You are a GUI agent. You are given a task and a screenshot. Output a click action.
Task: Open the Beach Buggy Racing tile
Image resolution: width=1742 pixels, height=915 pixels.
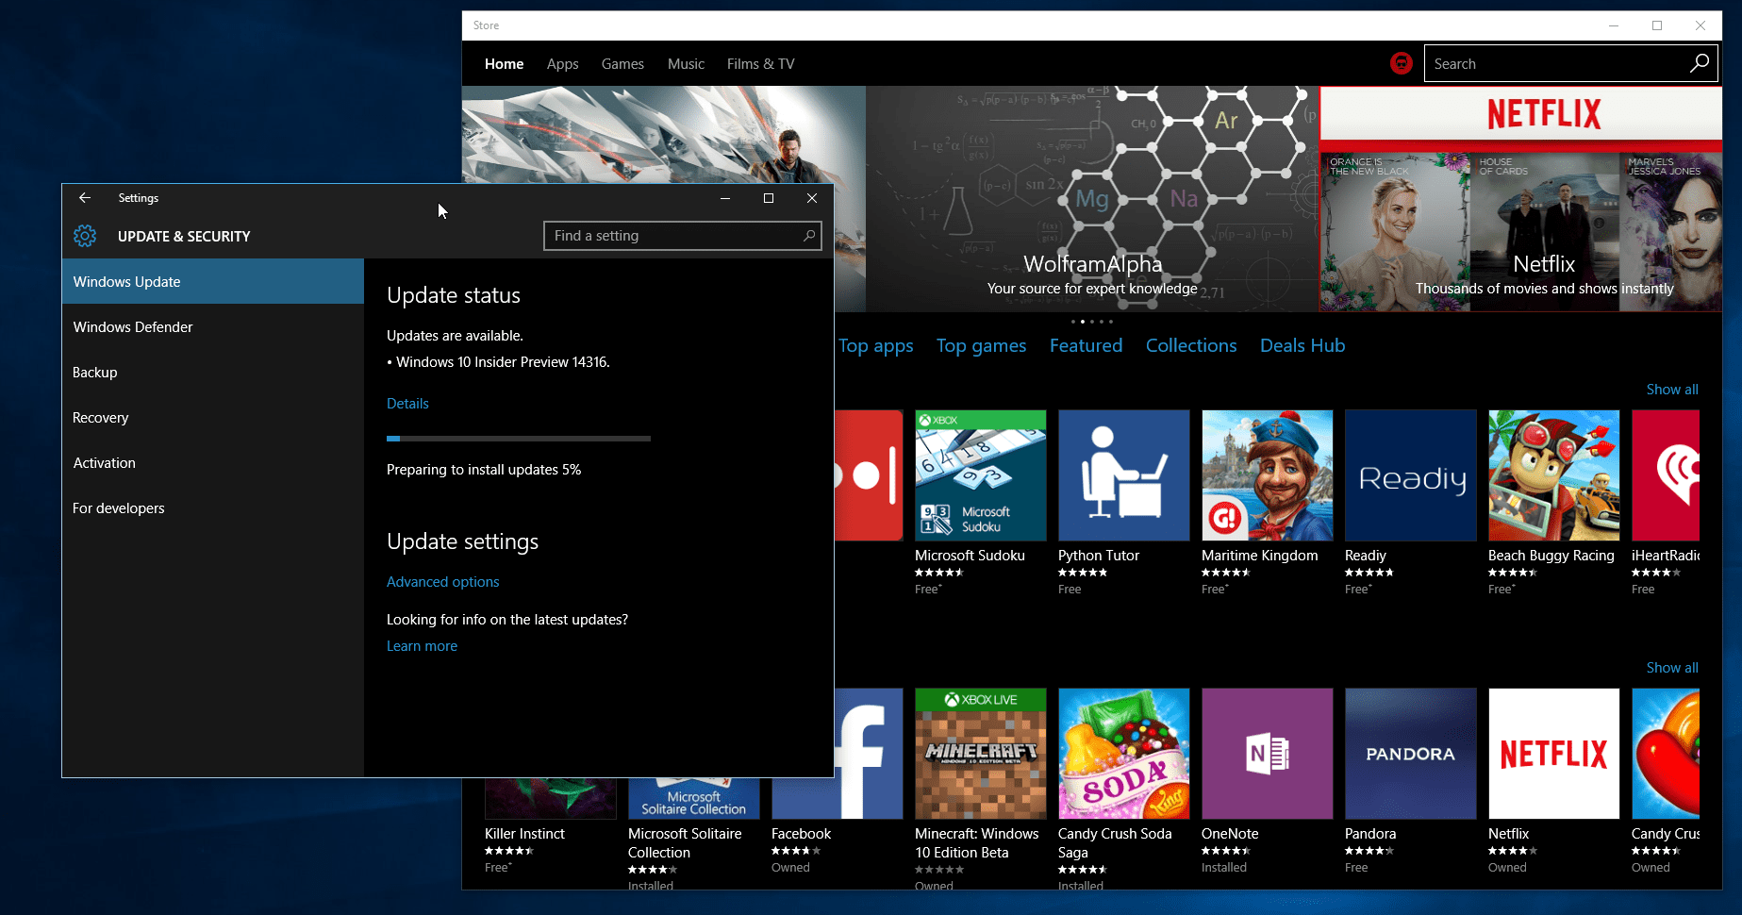coord(1553,474)
